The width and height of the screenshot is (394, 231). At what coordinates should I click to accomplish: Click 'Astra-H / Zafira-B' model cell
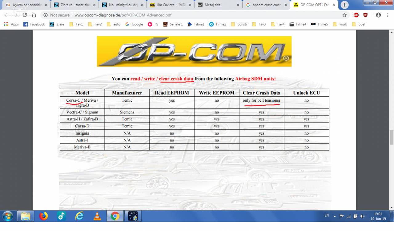(82, 119)
